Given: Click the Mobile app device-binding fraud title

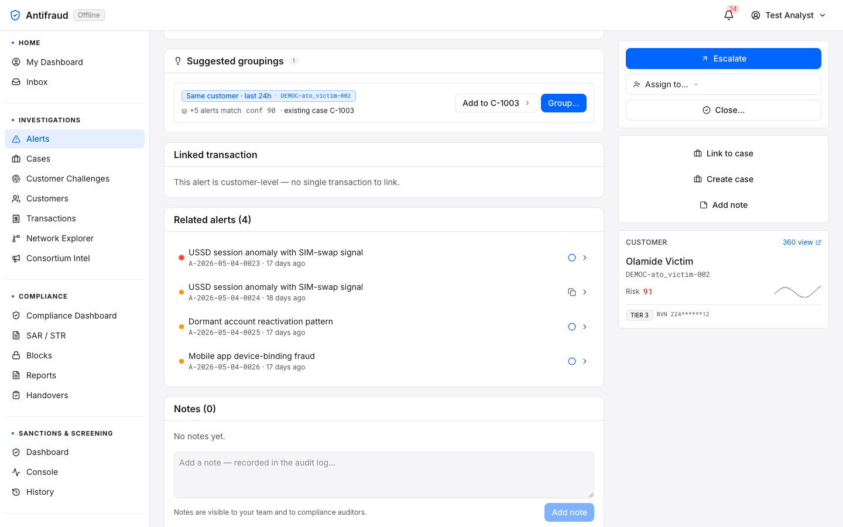Looking at the screenshot, I should [252, 356].
